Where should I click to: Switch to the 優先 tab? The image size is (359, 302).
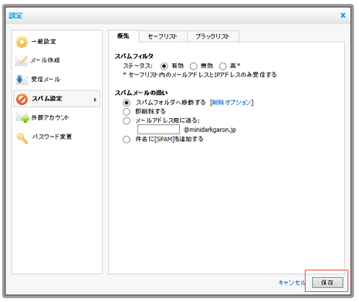(124, 36)
